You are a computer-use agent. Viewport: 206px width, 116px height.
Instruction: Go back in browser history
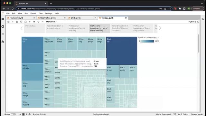4,9
